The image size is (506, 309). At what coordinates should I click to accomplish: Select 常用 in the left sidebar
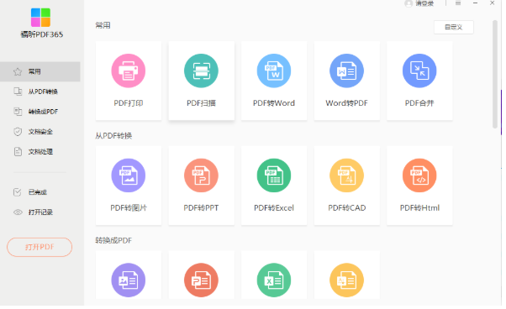click(x=40, y=71)
